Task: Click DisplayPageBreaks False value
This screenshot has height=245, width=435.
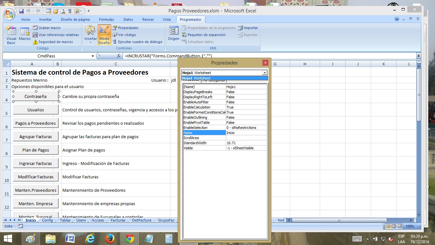Action: pyautogui.click(x=246, y=92)
